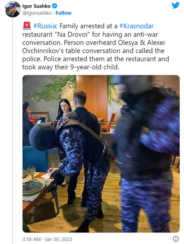Click the Jan 30, 2023 date
This screenshot has width=184, height=244.
click(59, 239)
